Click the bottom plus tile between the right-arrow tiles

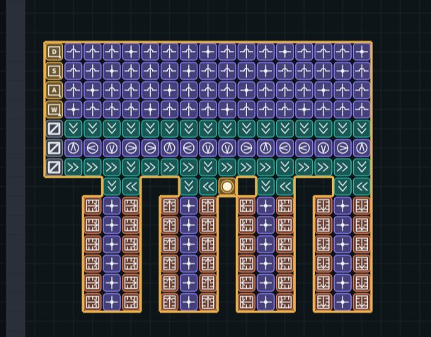(x=112, y=302)
